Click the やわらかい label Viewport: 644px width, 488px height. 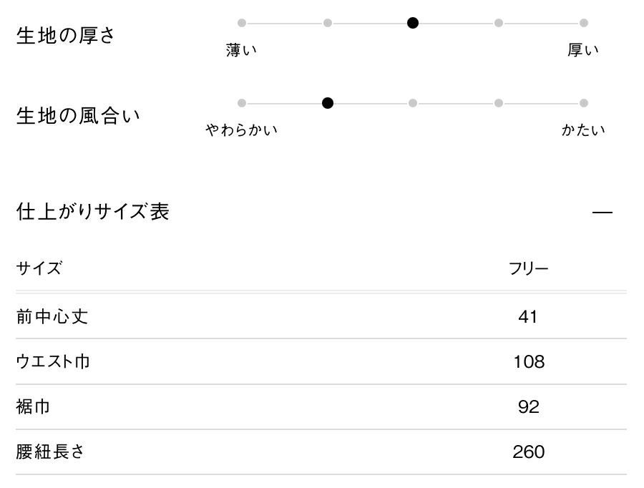(241, 130)
